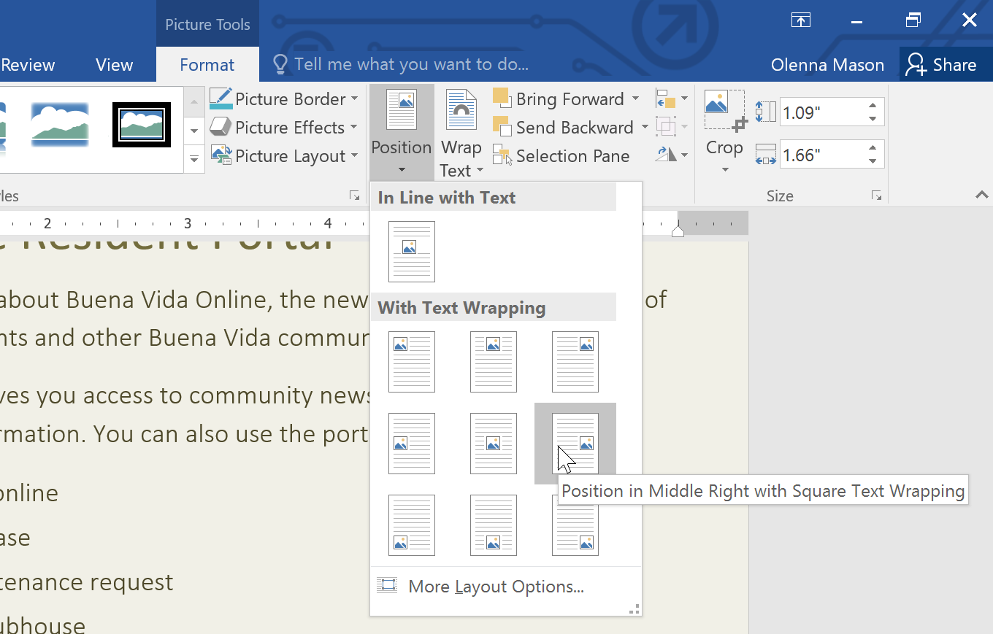Image resolution: width=993 pixels, height=634 pixels.
Task: Switch to the View tab
Action: coord(114,64)
